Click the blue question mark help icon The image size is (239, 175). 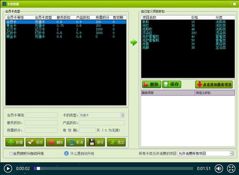coord(66,153)
